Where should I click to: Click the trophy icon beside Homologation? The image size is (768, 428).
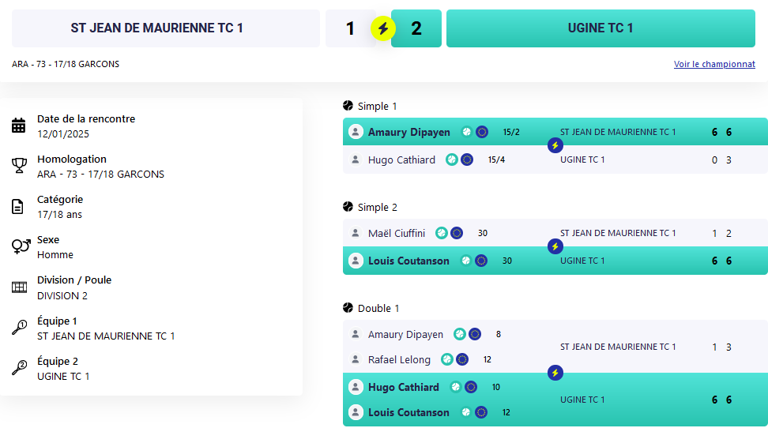click(19, 166)
